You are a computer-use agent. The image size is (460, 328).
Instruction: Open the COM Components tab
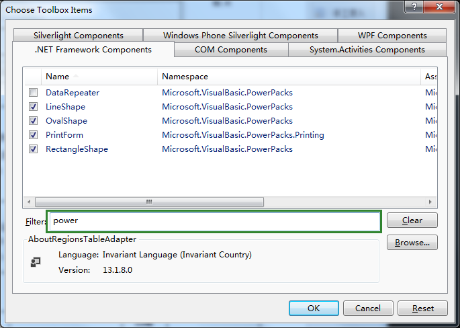(231, 49)
